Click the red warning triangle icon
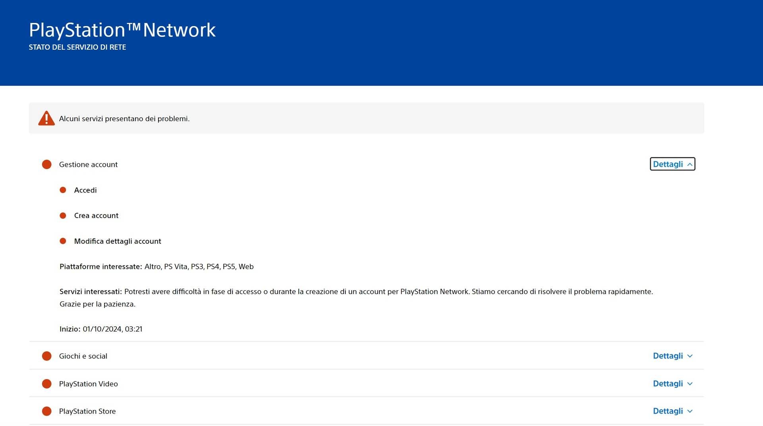 (x=46, y=118)
